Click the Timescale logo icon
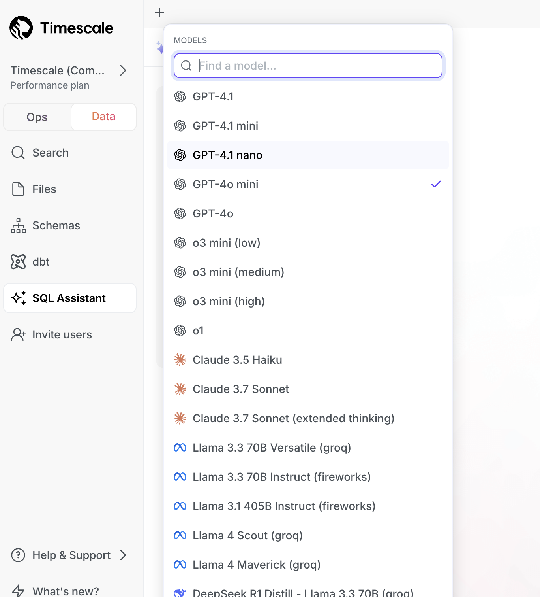Image resolution: width=540 pixels, height=597 pixels. click(x=21, y=28)
